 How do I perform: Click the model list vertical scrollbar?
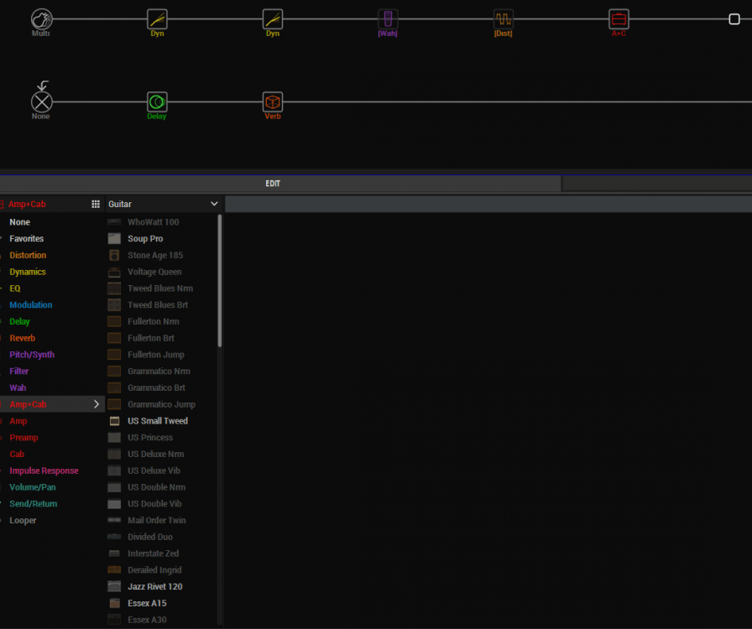[220, 280]
